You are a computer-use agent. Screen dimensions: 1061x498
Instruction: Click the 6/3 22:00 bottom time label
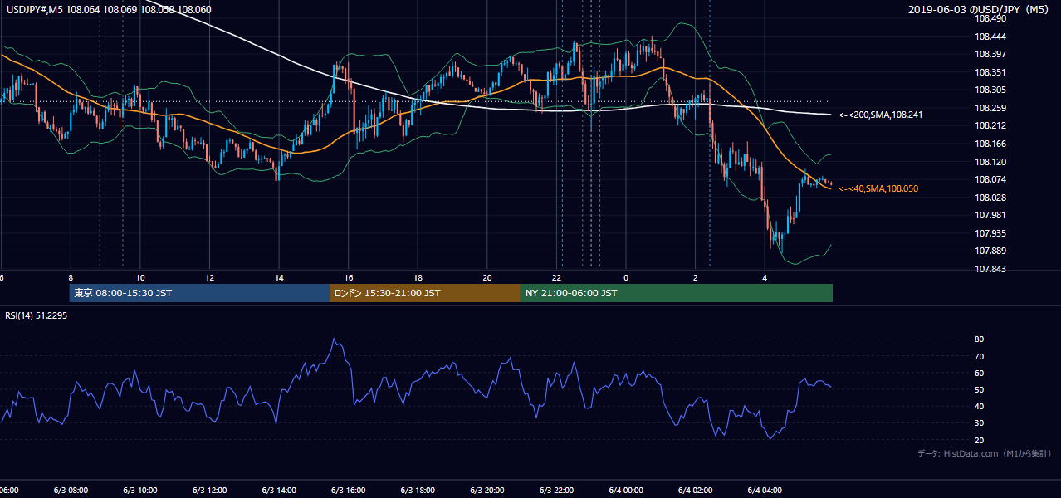(x=556, y=491)
